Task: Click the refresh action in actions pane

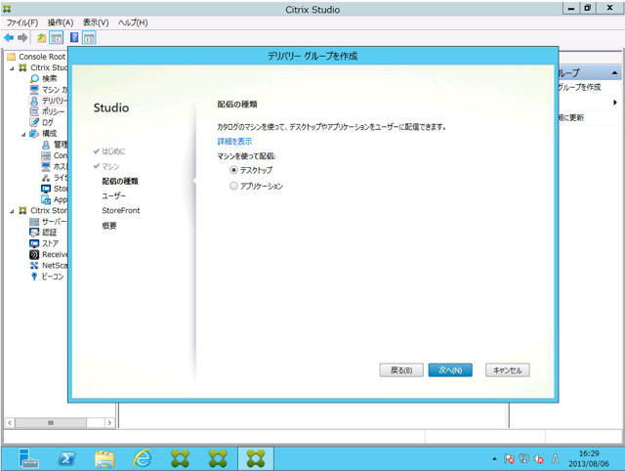Action: [571, 117]
